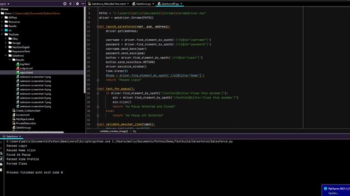The width and height of the screenshot is (350, 196).
Task: Expand the Google folder
Action: [6, 42]
